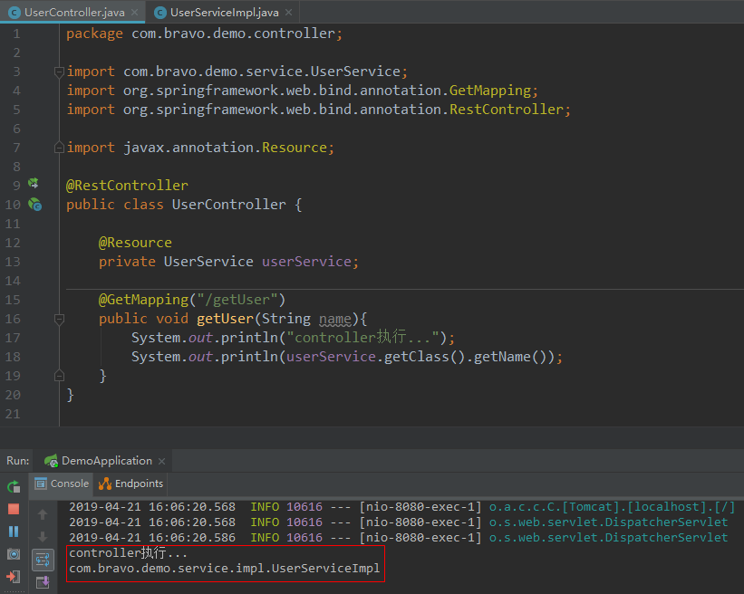The image size is (744, 594).
Task: Click the class icon on UserServiceImpl.java tab
Action: pyautogui.click(x=160, y=13)
